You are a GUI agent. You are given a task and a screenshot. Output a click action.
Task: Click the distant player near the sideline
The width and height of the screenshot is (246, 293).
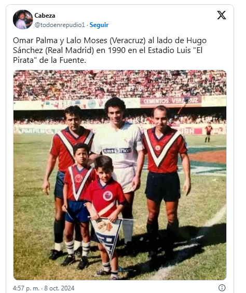coord(208,132)
